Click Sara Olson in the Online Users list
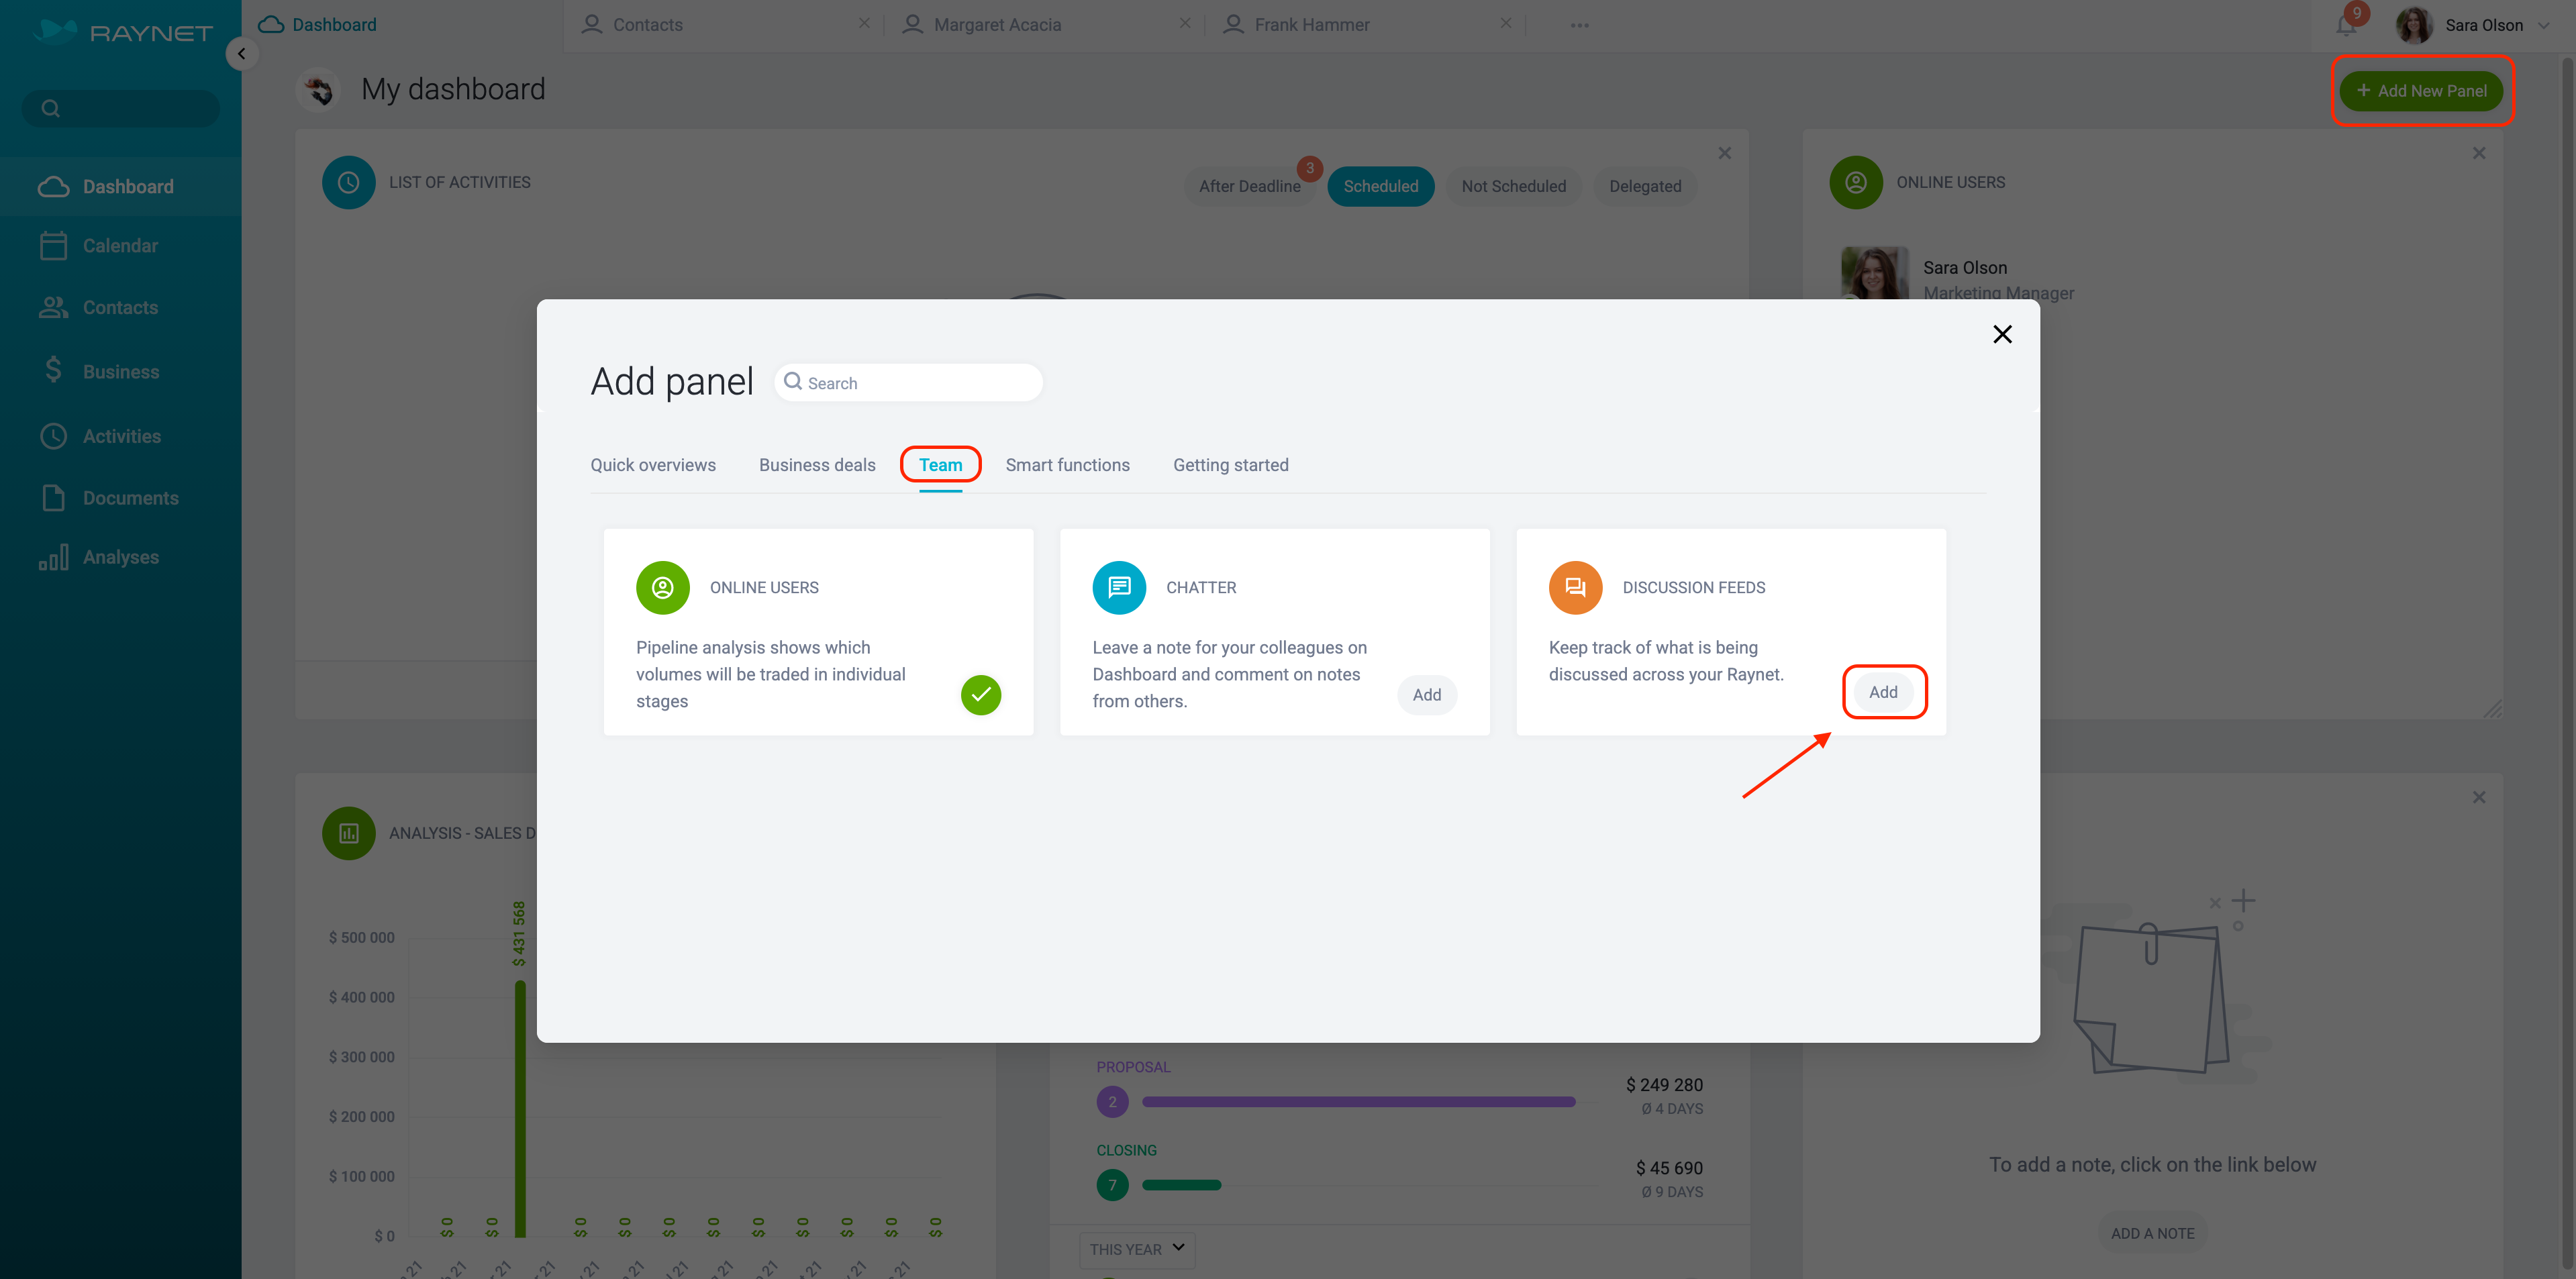 coord(1965,268)
